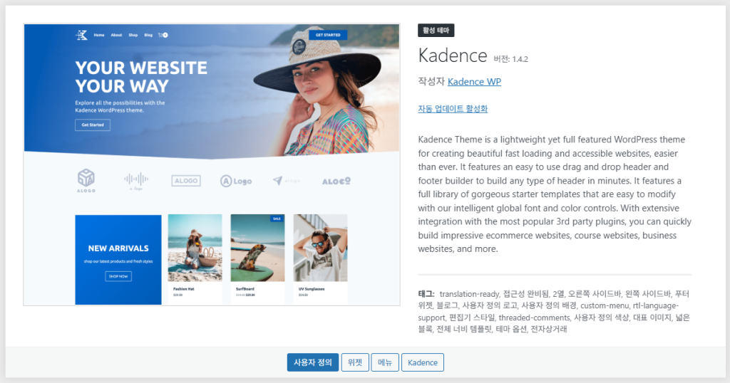
Task: Click the blue GET STARTED header button
Action: (x=328, y=35)
